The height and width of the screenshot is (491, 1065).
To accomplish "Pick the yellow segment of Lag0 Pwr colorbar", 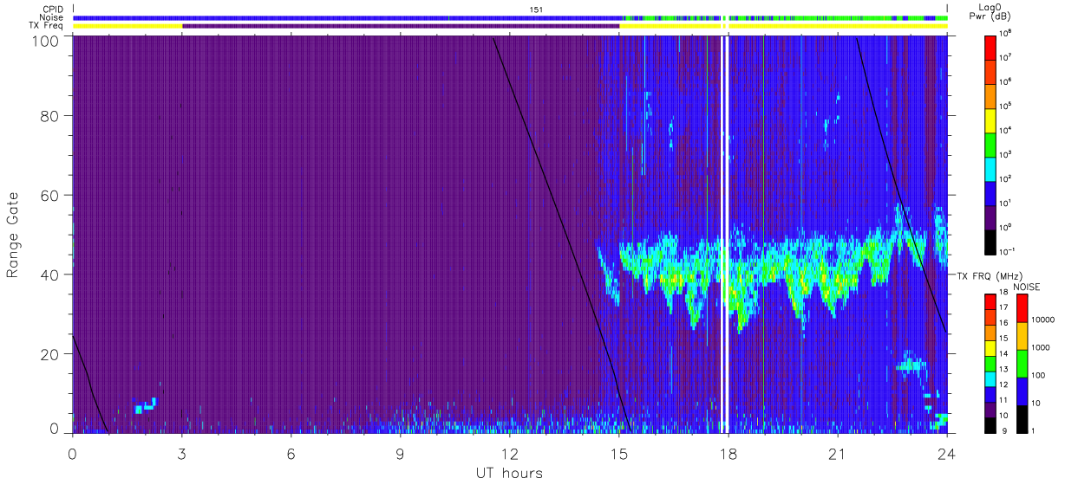I will pos(991,120).
